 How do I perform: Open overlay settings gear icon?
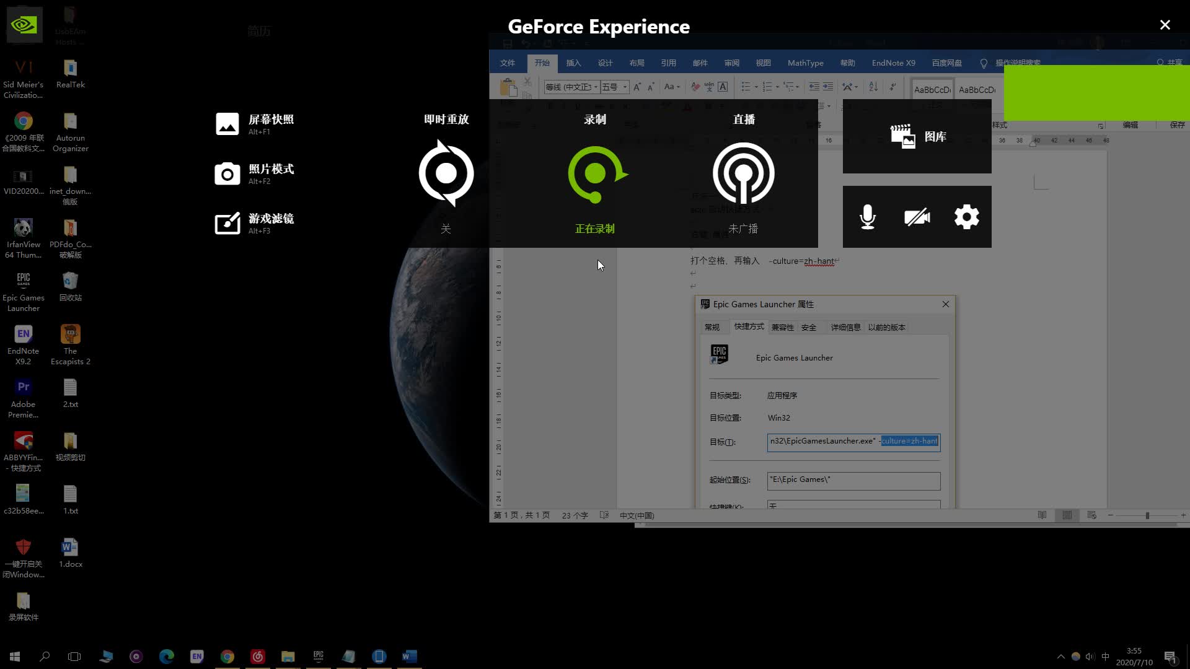point(966,217)
